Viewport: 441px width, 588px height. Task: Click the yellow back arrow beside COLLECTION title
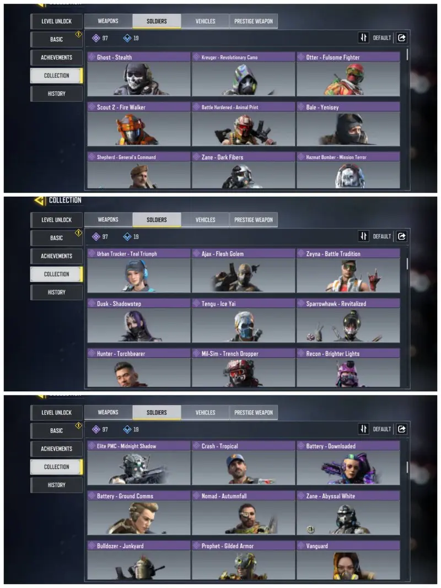pyautogui.click(x=40, y=200)
